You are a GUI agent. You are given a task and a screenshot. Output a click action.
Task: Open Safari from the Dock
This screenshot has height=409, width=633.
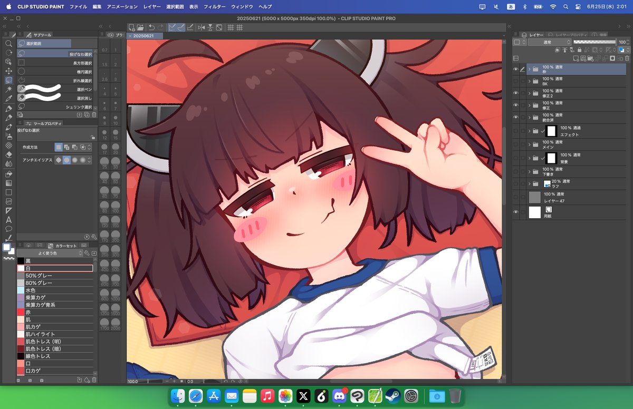(x=196, y=396)
